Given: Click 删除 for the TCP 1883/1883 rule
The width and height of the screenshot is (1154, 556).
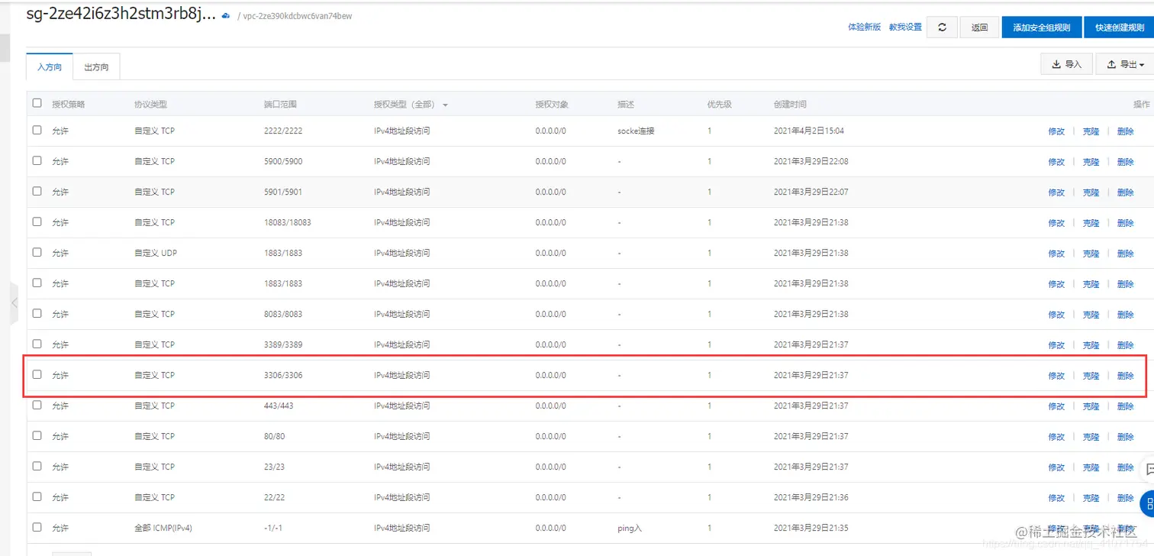Looking at the screenshot, I should [x=1125, y=284].
